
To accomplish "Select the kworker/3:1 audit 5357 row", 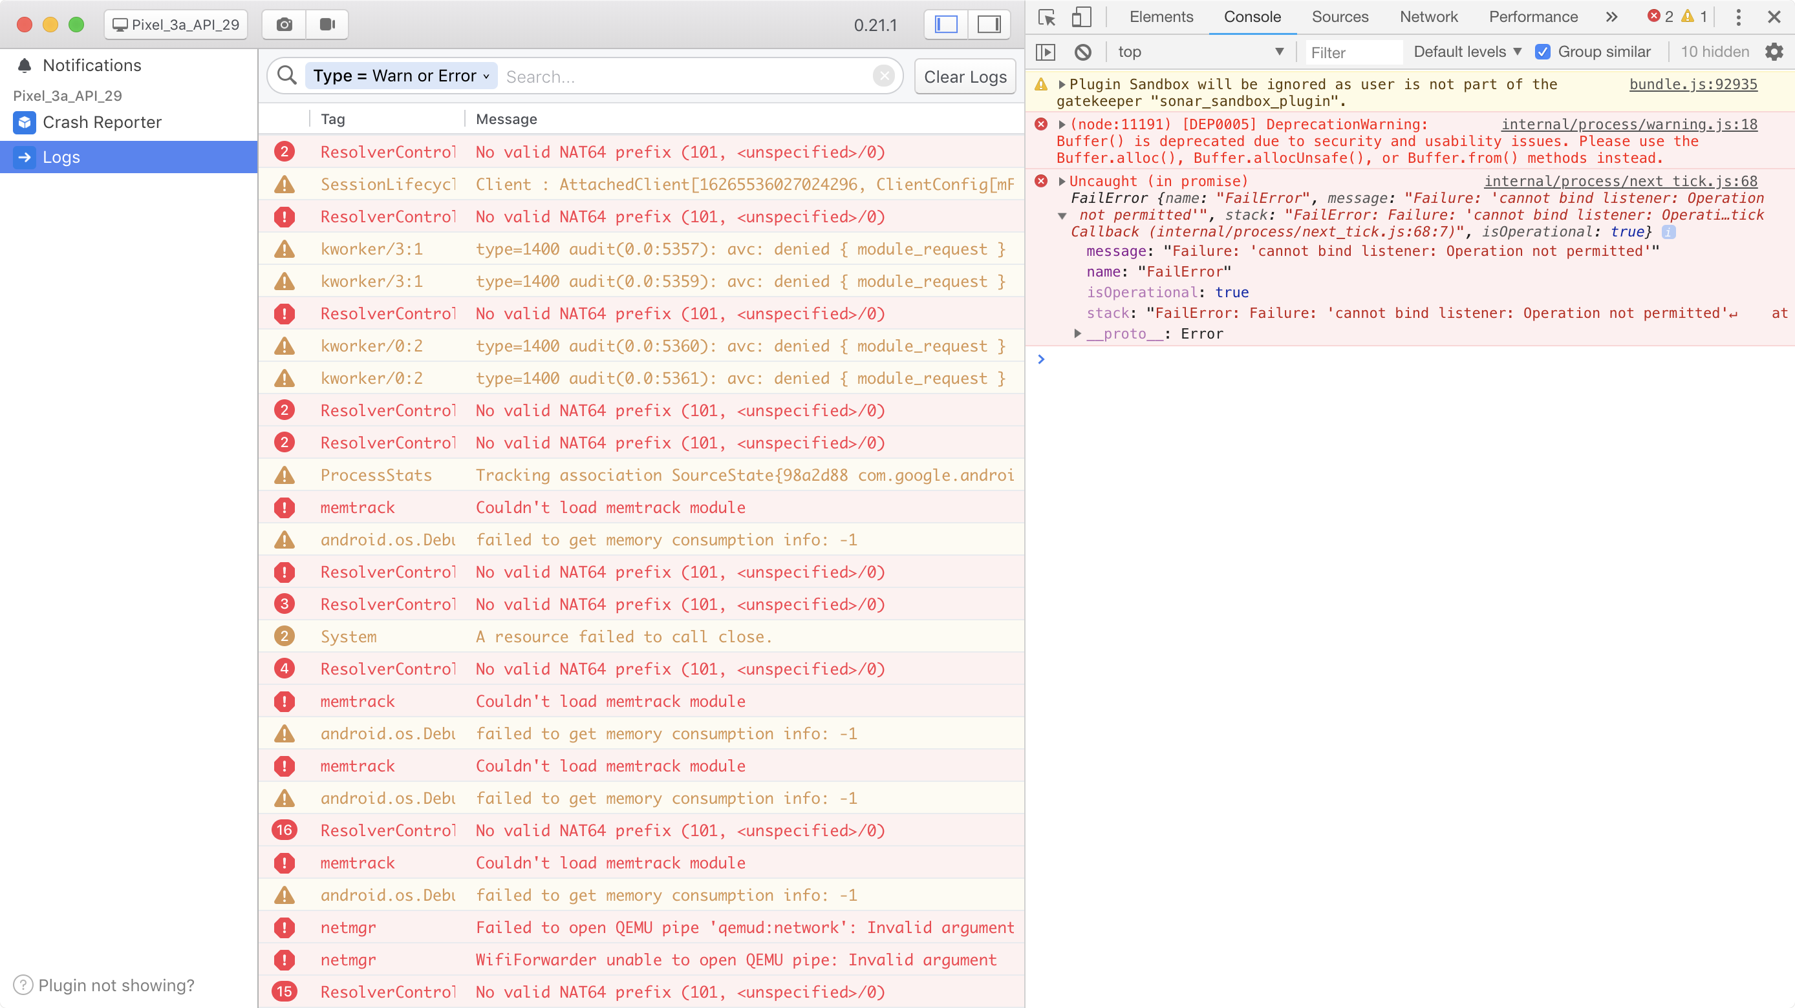I will click(641, 249).
